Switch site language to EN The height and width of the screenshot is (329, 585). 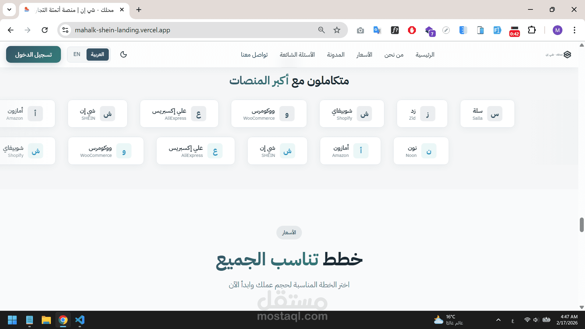tap(77, 55)
